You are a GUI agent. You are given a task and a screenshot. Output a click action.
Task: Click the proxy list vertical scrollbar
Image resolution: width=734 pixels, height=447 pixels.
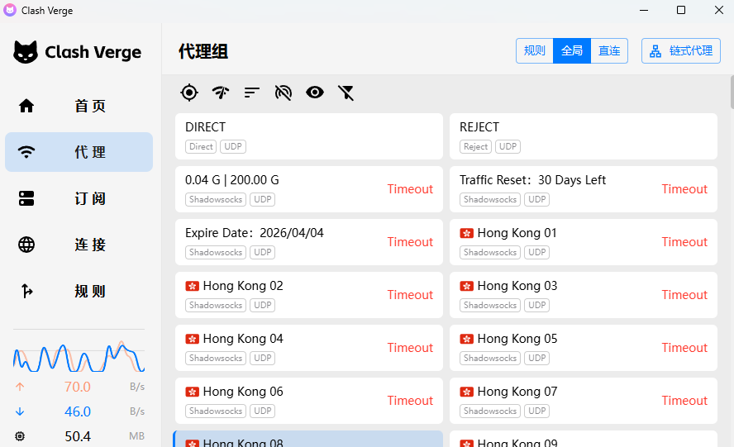[732, 93]
